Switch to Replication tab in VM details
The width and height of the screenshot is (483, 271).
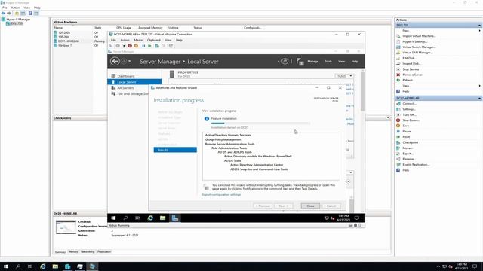click(x=104, y=252)
